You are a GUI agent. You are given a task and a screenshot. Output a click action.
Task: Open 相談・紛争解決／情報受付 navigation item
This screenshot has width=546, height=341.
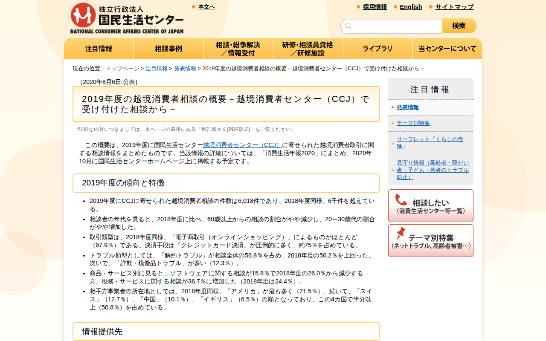(238, 48)
